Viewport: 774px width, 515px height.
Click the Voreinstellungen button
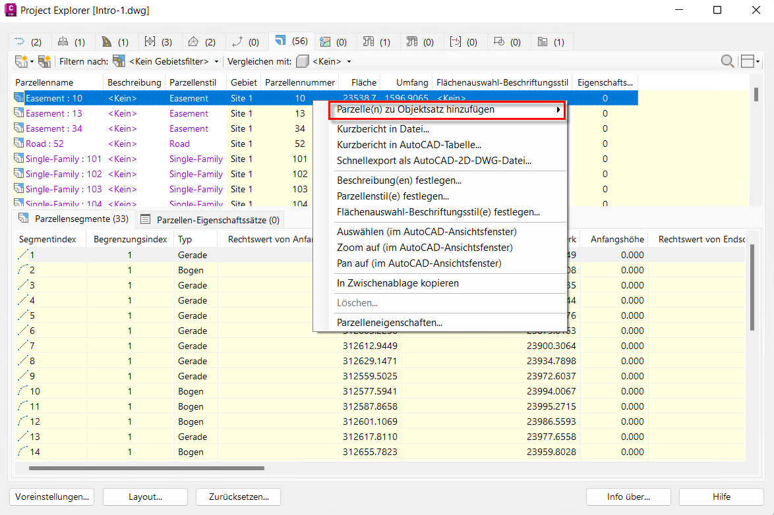52,497
